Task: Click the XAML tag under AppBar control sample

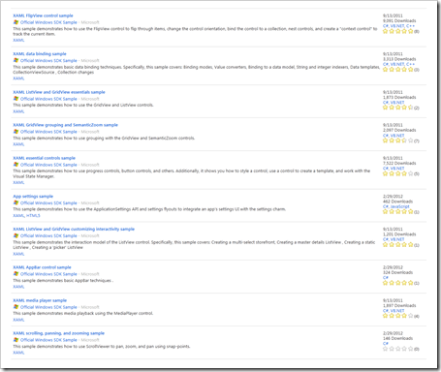Action: [x=18, y=287]
